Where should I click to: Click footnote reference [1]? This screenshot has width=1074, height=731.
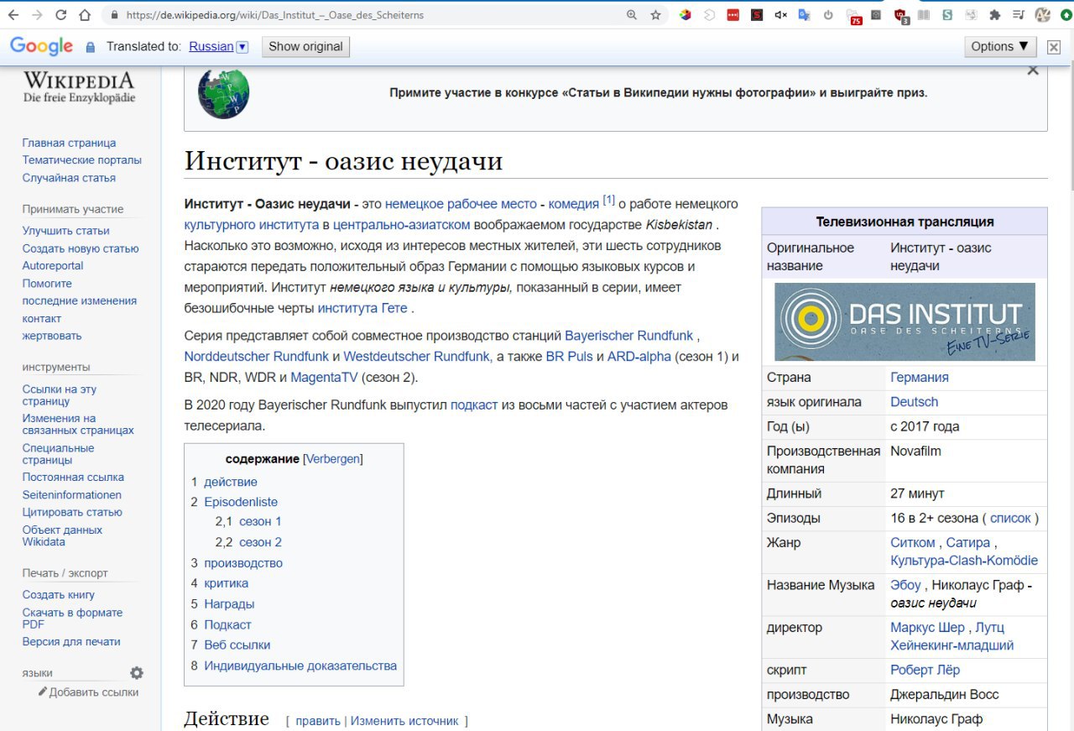pyautogui.click(x=609, y=201)
